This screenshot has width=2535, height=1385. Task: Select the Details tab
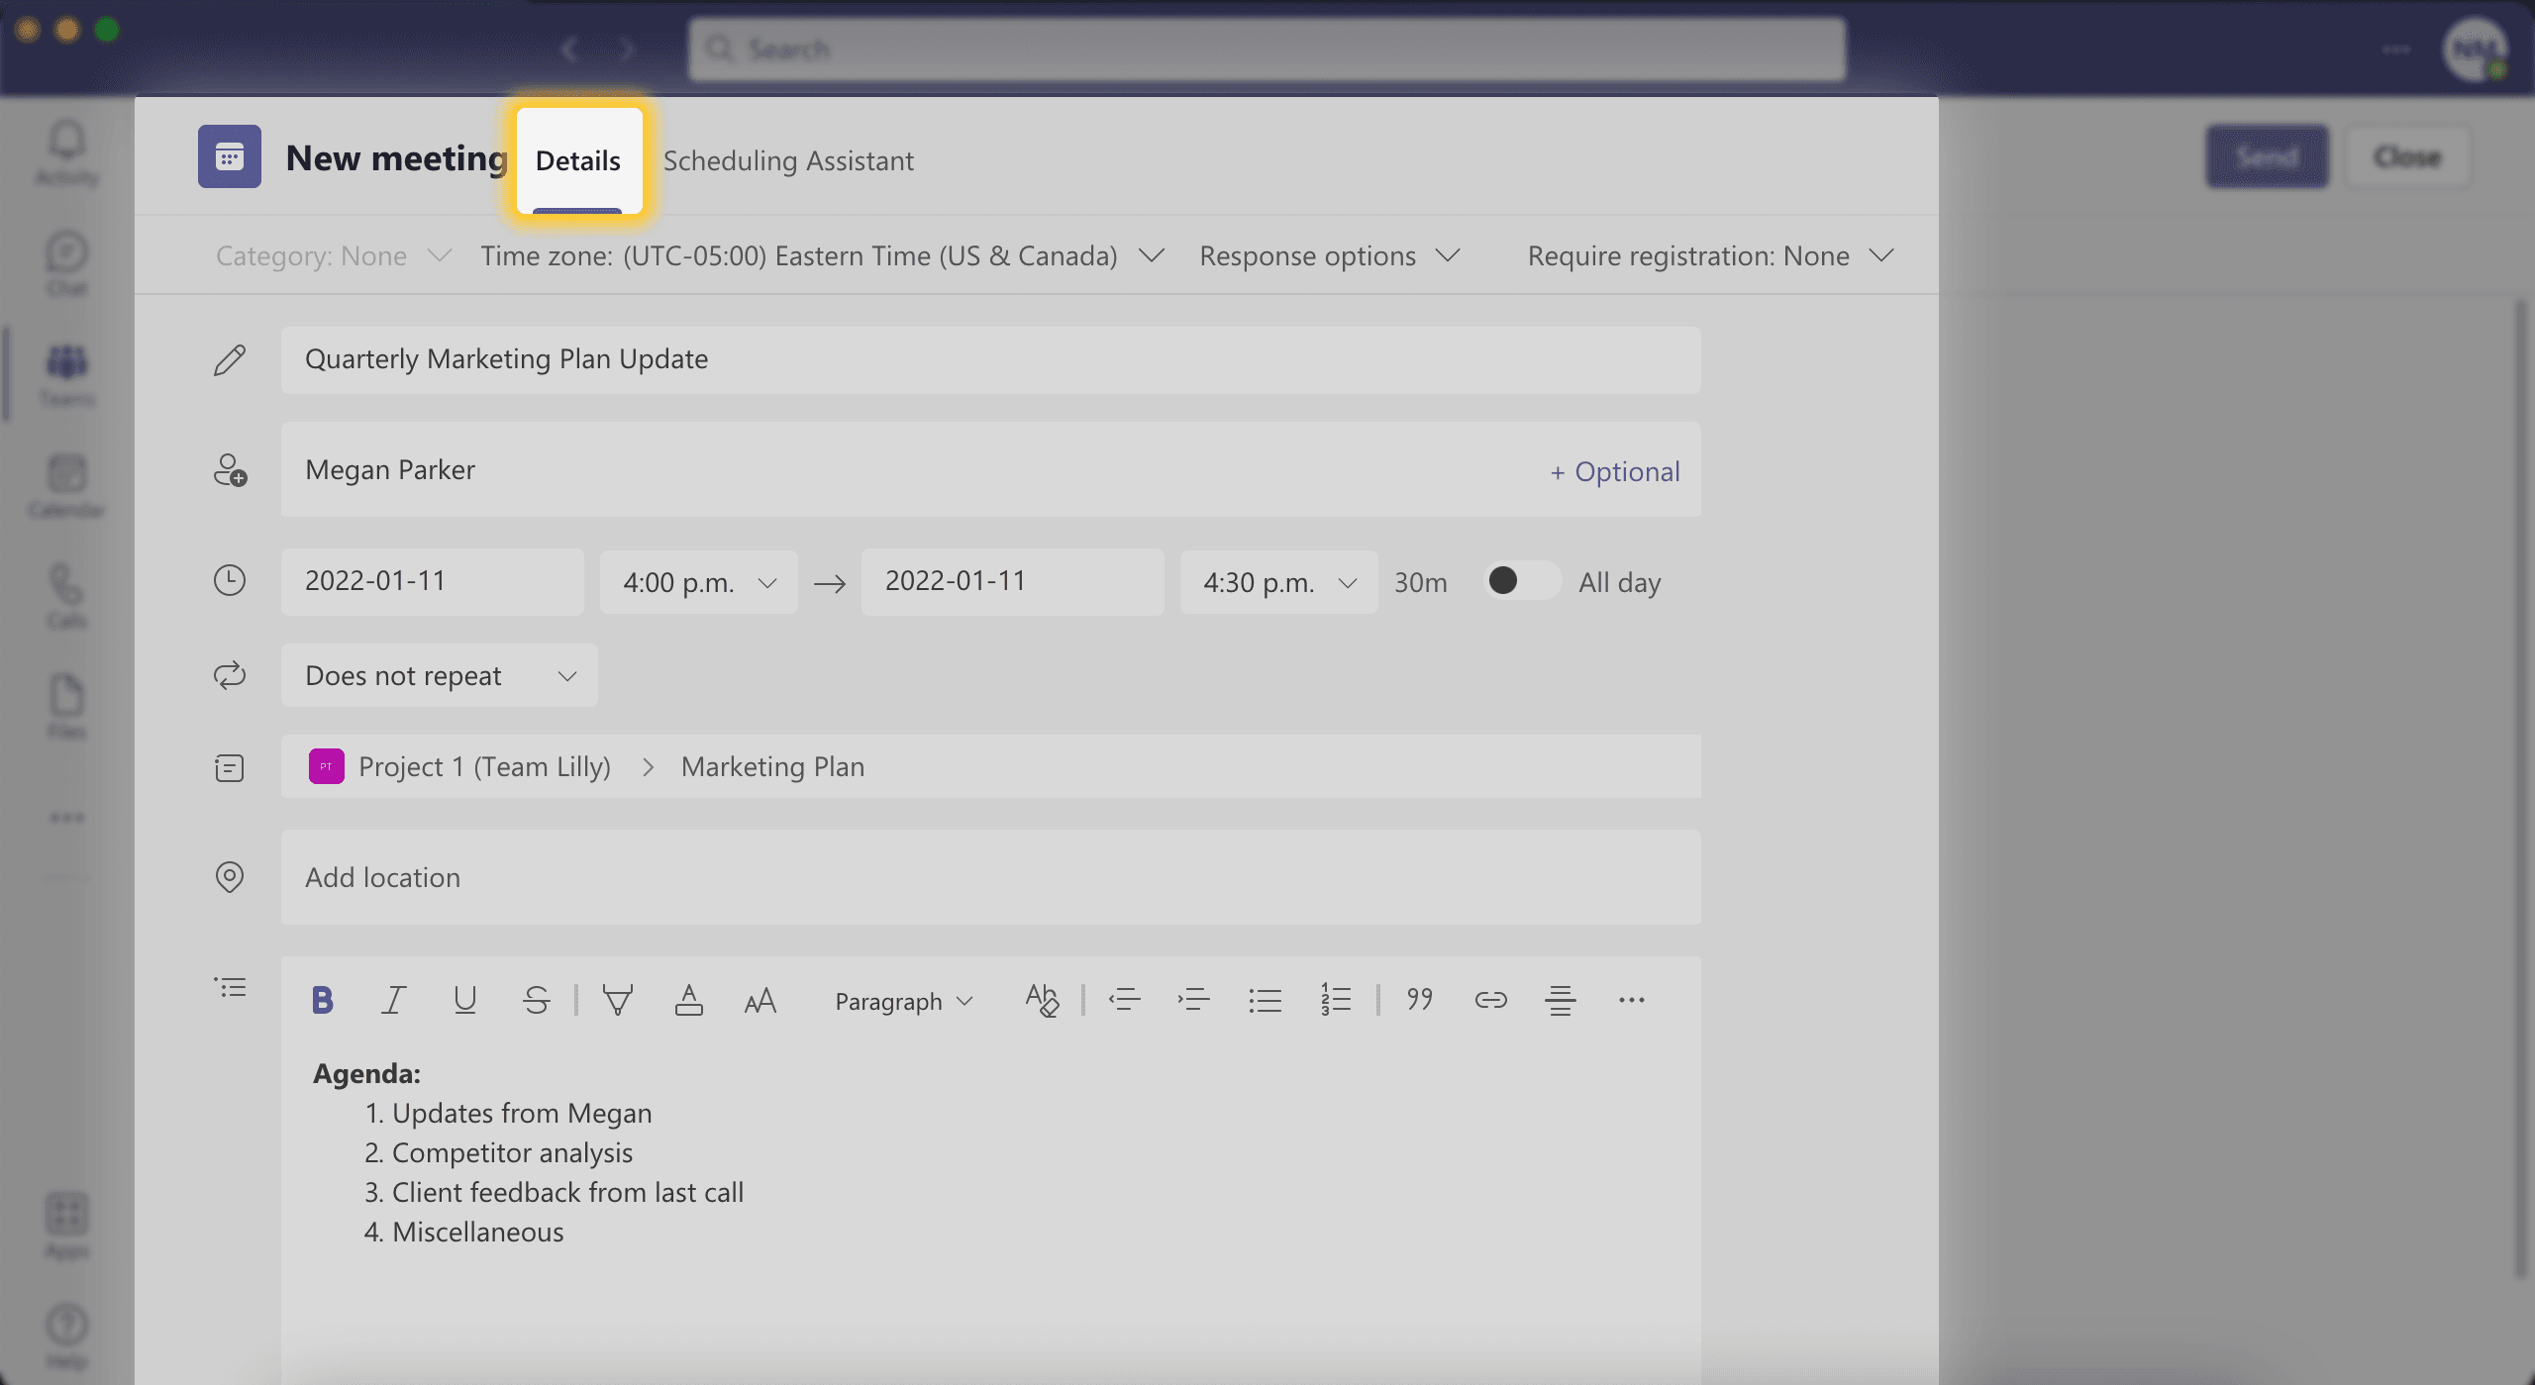coord(576,158)
